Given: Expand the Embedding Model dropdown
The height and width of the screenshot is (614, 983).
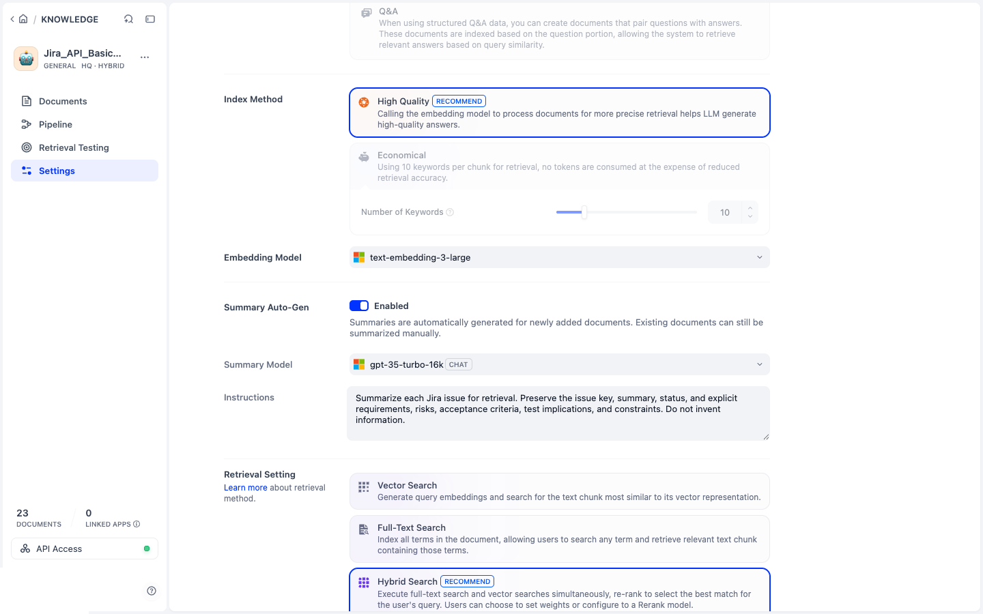Looking at the screenshot, I should (x=560, y=257).
